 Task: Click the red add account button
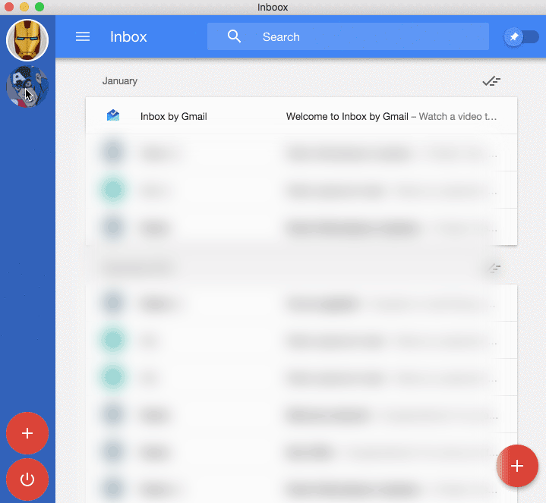tap(27, 433)
